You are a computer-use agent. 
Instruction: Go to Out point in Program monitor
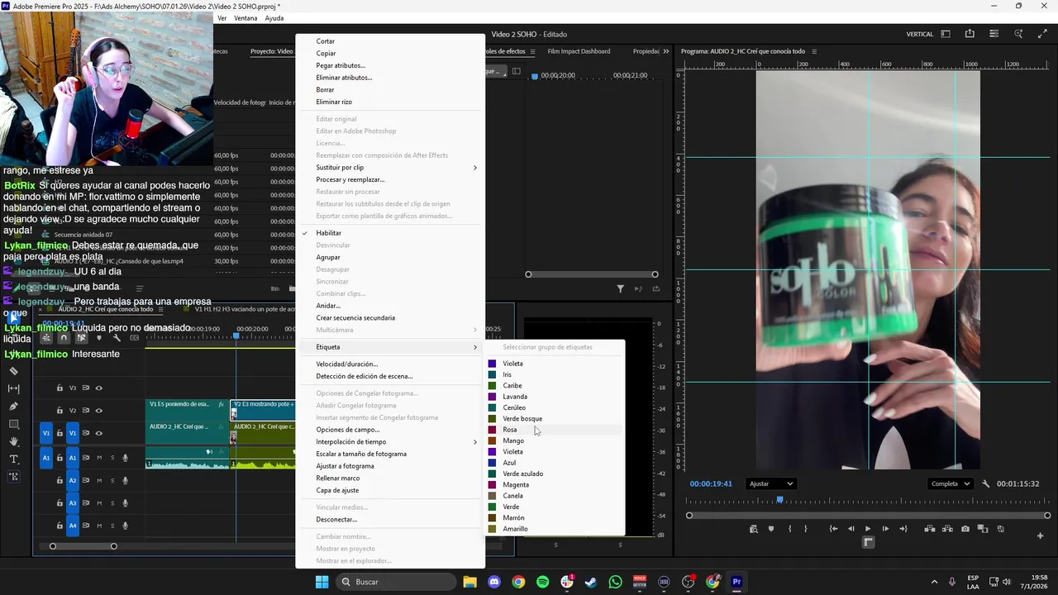(x=903, y=529)
